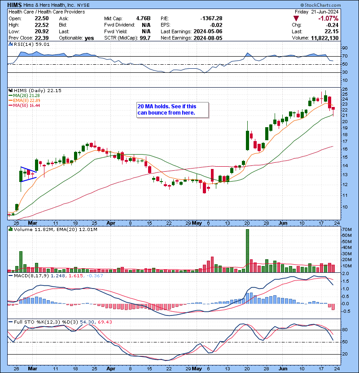Click the Optionable yes value
359x373 pixels.
pos(89,38)
